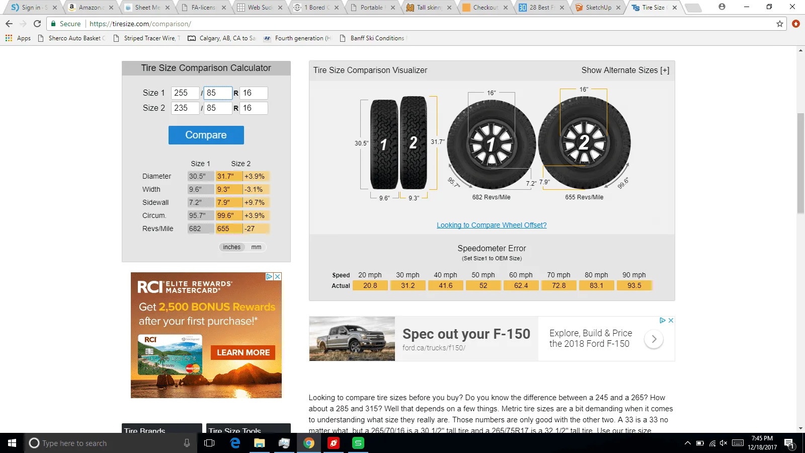Close the F-150 advertisement with X icon
This screenshot has width=805, height=453.
(x=671, y=321)
